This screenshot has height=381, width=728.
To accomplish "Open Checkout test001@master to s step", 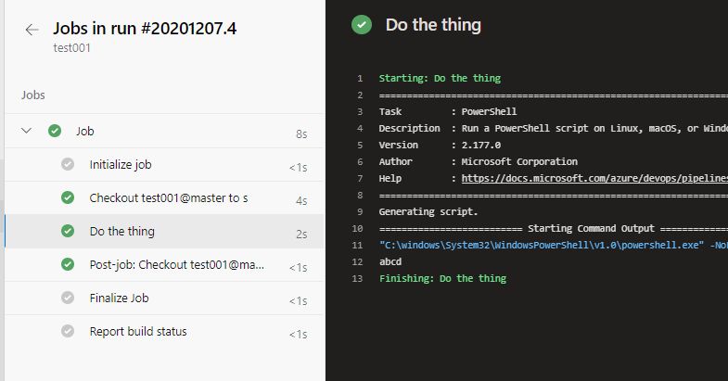I will [x=169, y=198].
